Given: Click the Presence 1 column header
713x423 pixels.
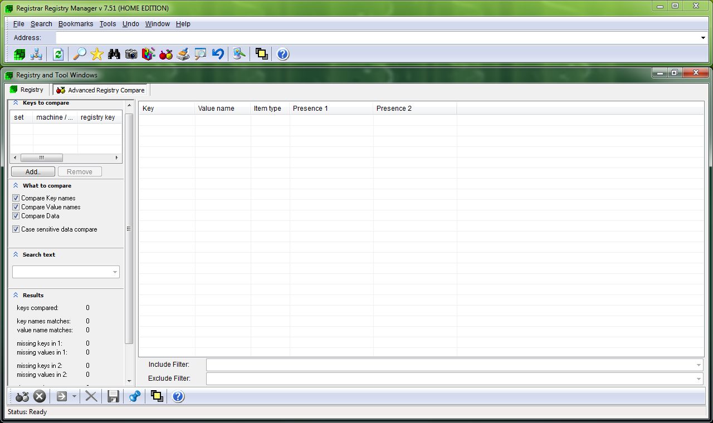Looking at the screenshot, I should pyautogui.click(x=331, y=108).
